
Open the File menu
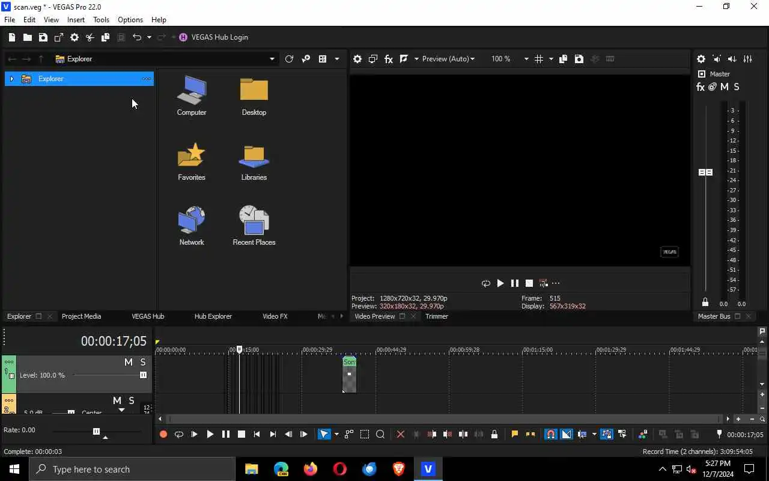10,20
